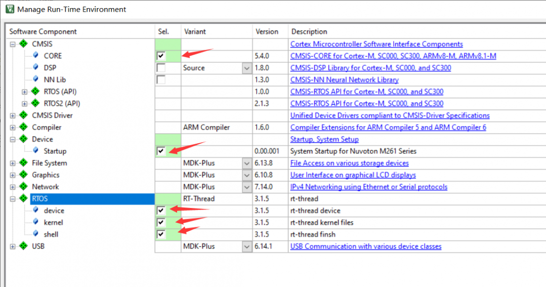Expand the File System tree node
Image resolution: width=546 pixels, height=287 pixels.
pos(13,163)
